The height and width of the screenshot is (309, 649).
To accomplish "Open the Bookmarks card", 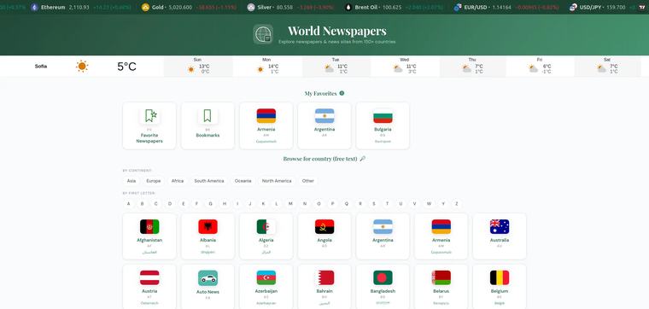I will (208, 125).
